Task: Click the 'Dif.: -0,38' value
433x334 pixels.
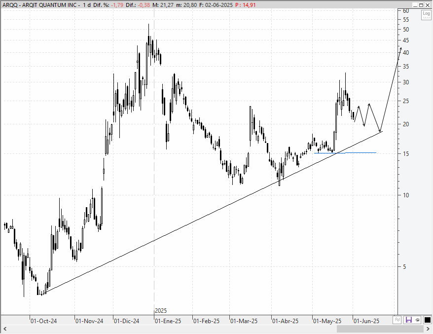Action: (x=138, y=5)
